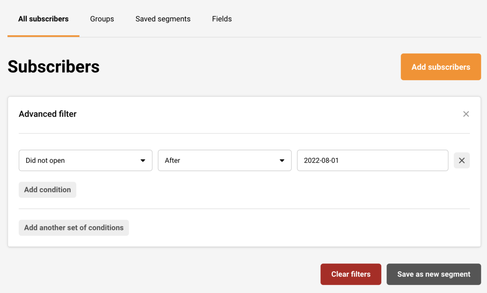Remove the filter condition row using its X button
Screen dimensions: 487x293
coord(462,160)
